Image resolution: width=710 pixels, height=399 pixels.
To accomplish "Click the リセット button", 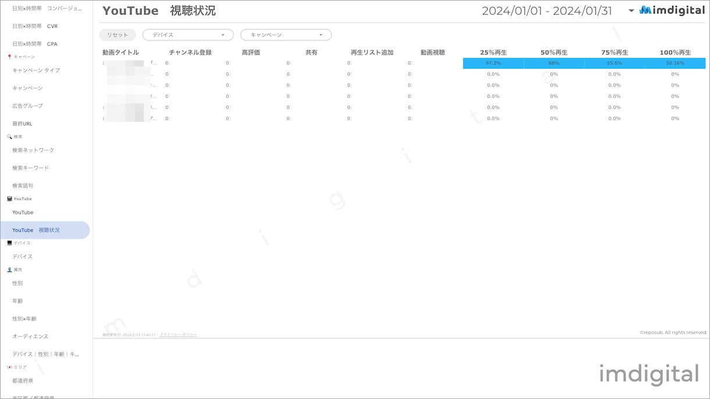I will pos(118,35).
